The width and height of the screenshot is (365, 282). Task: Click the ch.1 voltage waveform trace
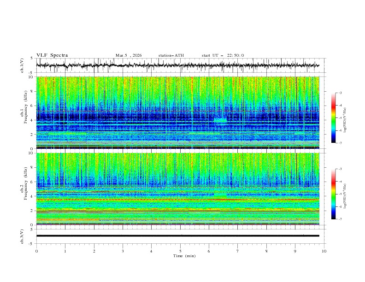[177, 65]
